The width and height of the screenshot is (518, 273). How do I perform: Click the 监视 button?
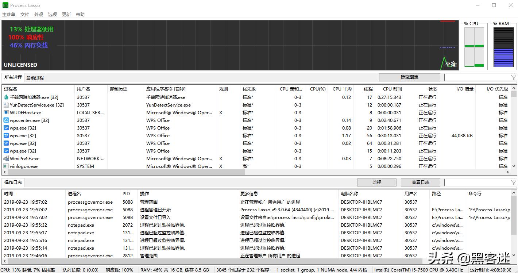click(376, 182)
